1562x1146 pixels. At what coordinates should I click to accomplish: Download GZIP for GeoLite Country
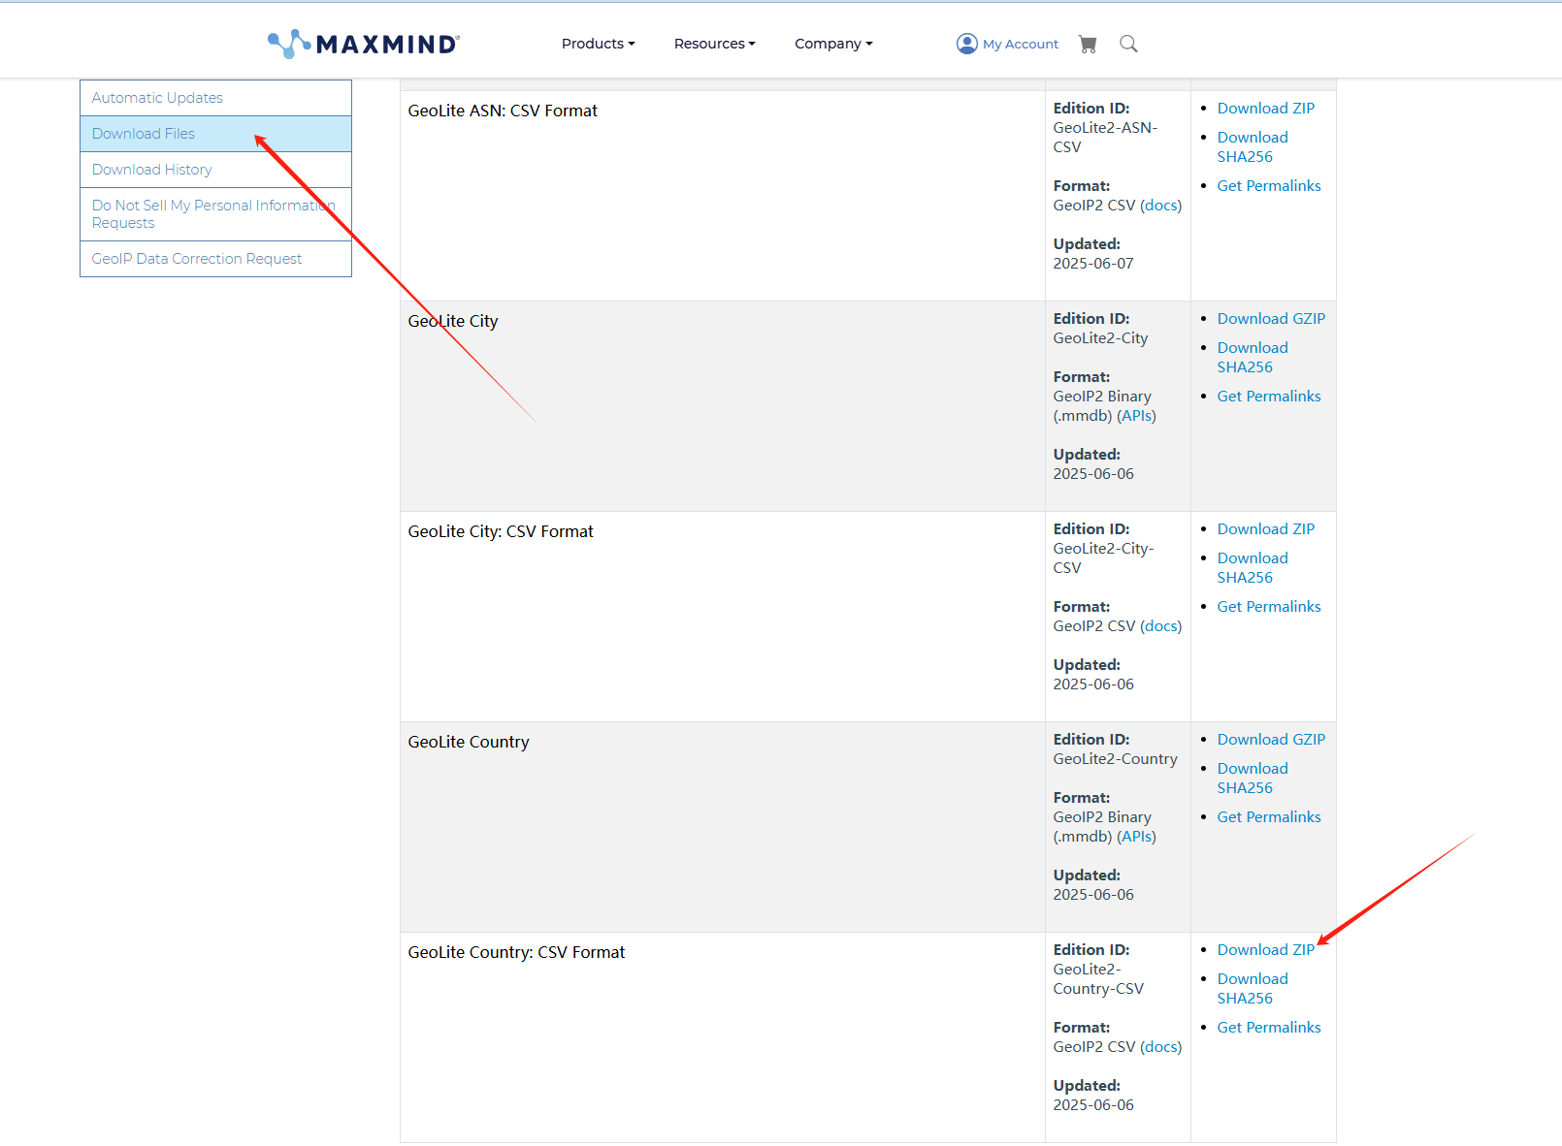pos(1271,740)
